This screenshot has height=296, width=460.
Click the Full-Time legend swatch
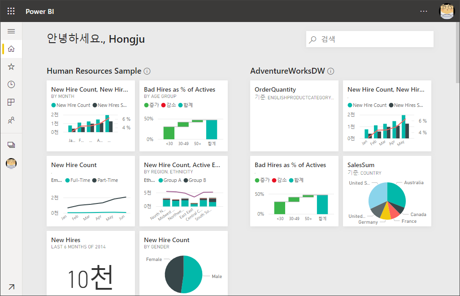67,181
